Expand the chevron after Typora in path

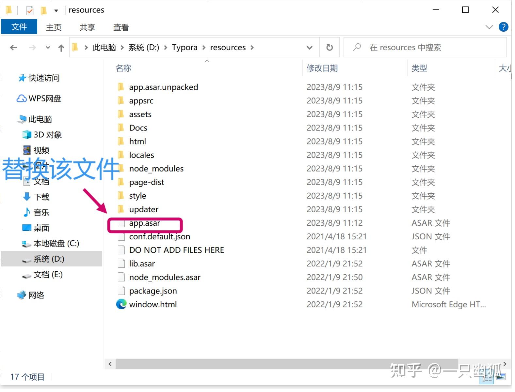pyautogui.click(x=204, y=48)
